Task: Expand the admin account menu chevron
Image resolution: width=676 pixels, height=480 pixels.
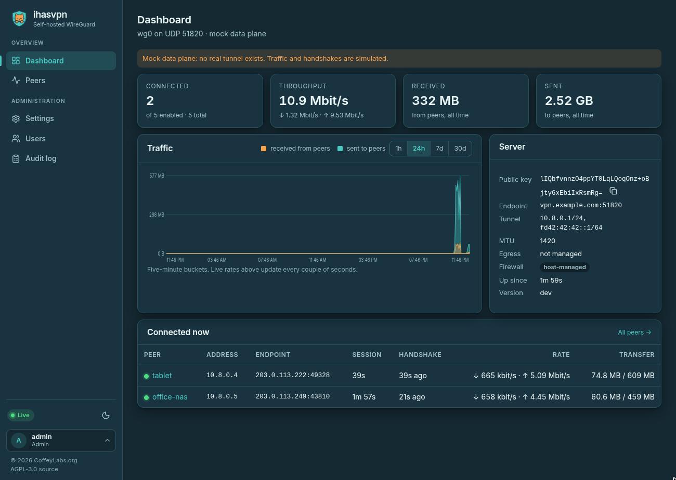Action: click(x=107, y=441)
